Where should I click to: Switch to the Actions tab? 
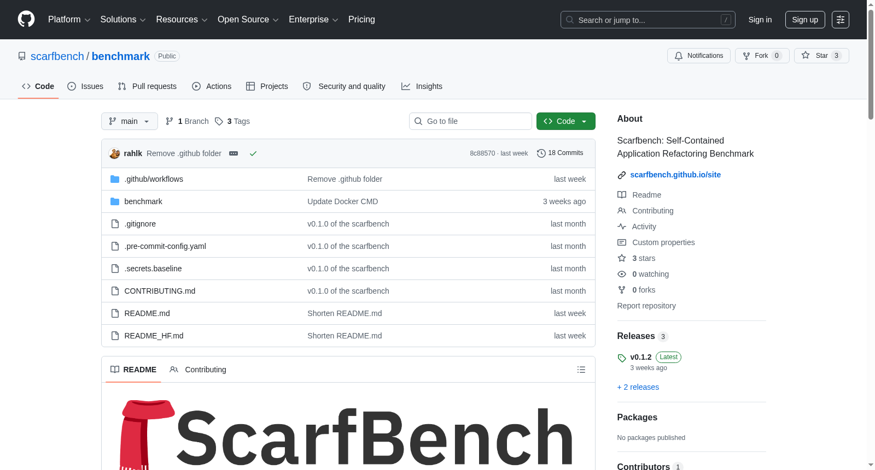[212, 86]
